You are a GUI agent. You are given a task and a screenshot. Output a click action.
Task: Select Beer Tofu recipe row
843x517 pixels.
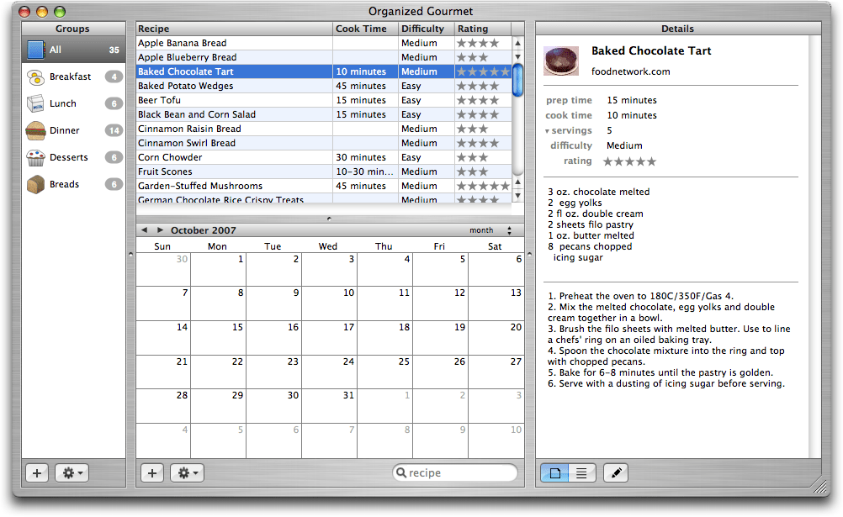tap(324, 101)
